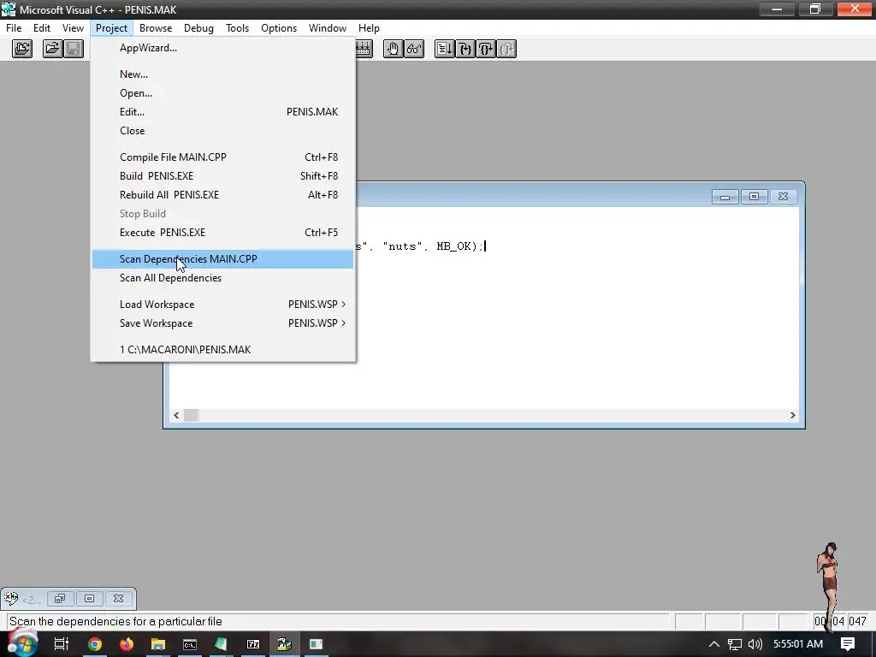Screen dimensions: 876x657
Task: Open the Windows Start button
Action: click(x=22, y=644)
